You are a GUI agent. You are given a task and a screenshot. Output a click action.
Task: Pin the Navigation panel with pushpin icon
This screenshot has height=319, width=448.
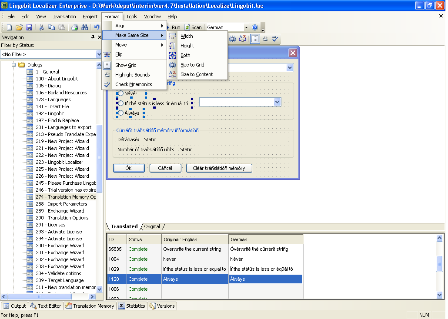(93, 37)
